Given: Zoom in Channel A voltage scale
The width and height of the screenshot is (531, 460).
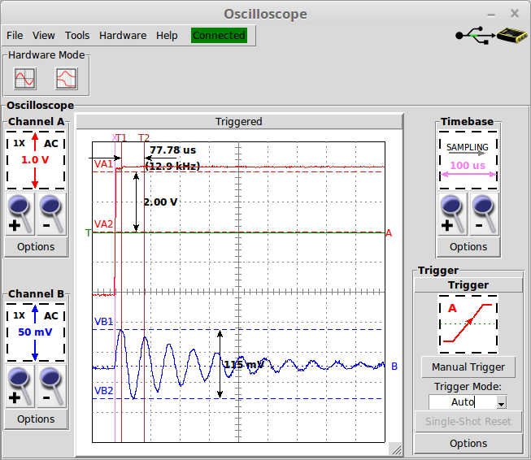Looking at the screenshot, I should point(20,215).
